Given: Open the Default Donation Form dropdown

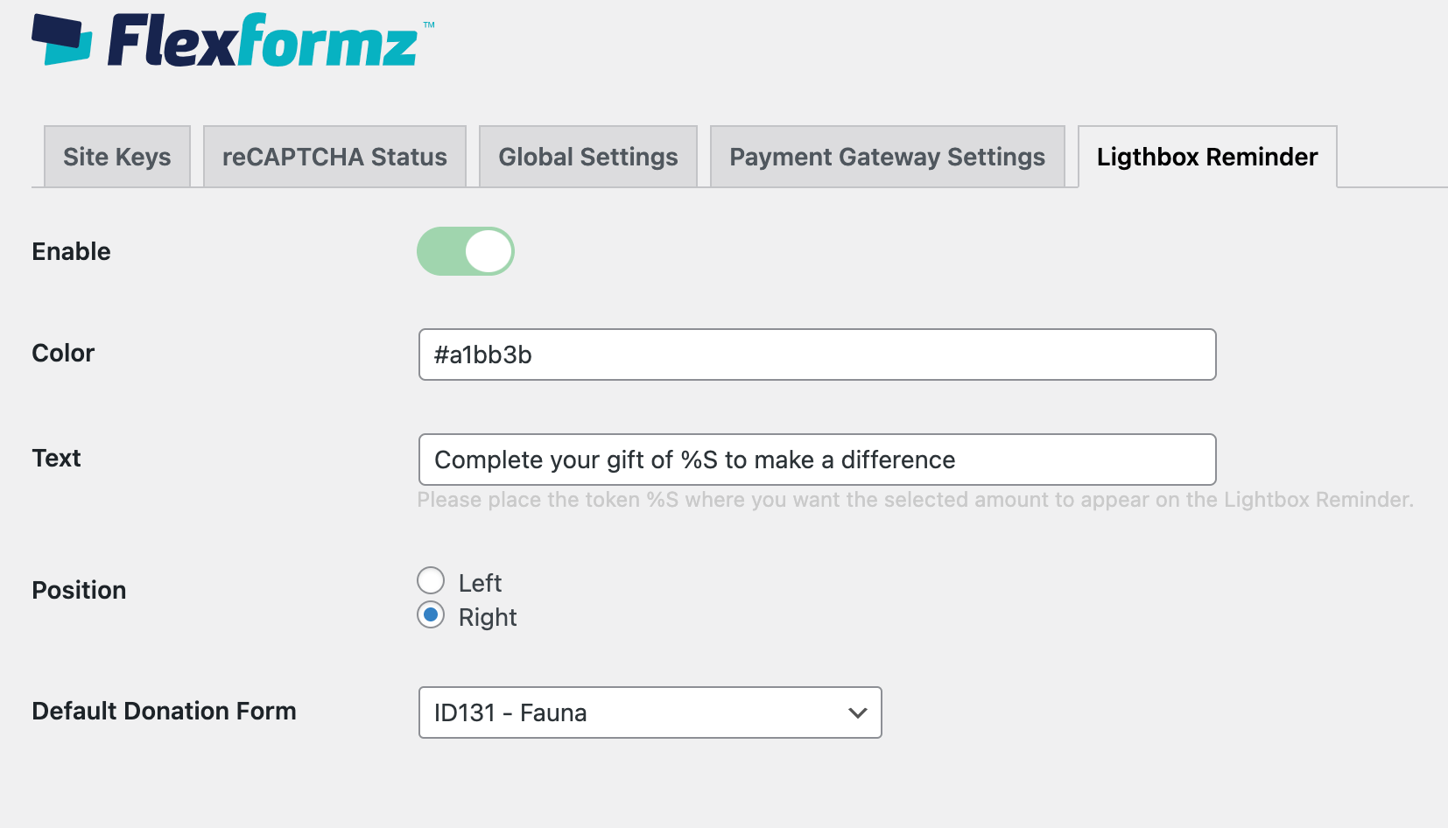Looking at the screenshot, I should coord(650,712).
